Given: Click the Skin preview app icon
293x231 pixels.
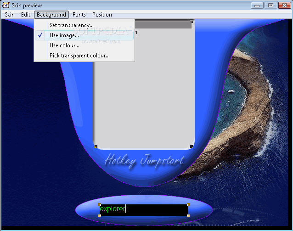Looking at the screenshot, I should click(x=6, y=5).
